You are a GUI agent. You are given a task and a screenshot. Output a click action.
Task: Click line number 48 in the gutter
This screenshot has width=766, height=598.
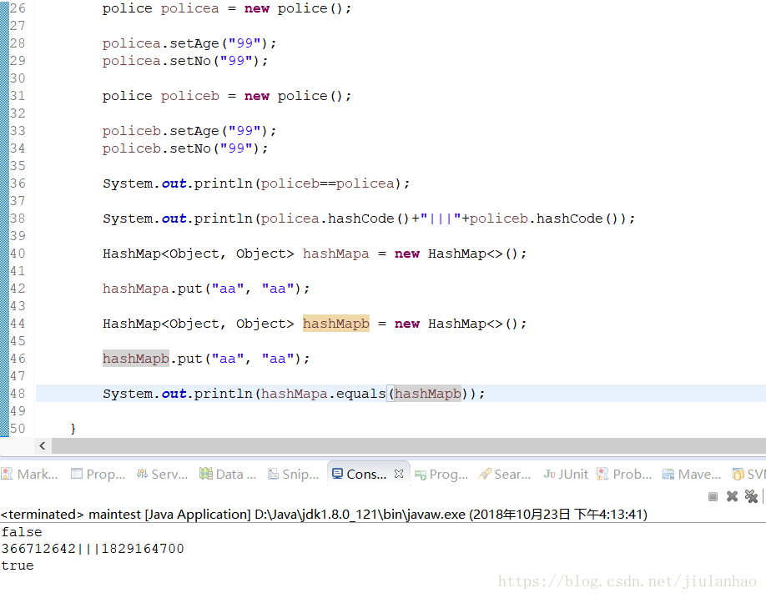click(x=18, y=394)
